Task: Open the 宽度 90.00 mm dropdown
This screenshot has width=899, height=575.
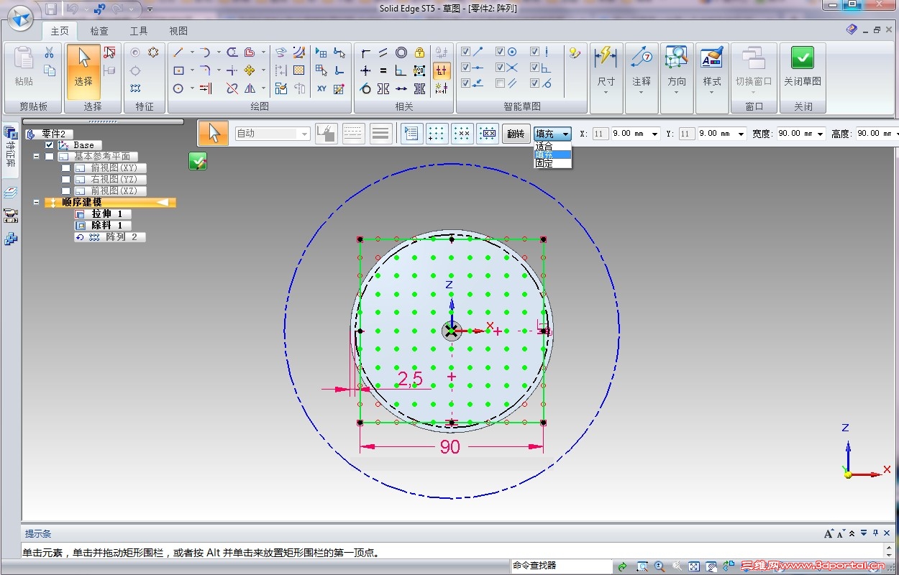Action: pos(820,134)
